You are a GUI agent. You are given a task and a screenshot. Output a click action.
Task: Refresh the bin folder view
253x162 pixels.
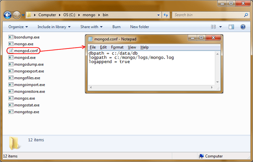tap(166, 15)
